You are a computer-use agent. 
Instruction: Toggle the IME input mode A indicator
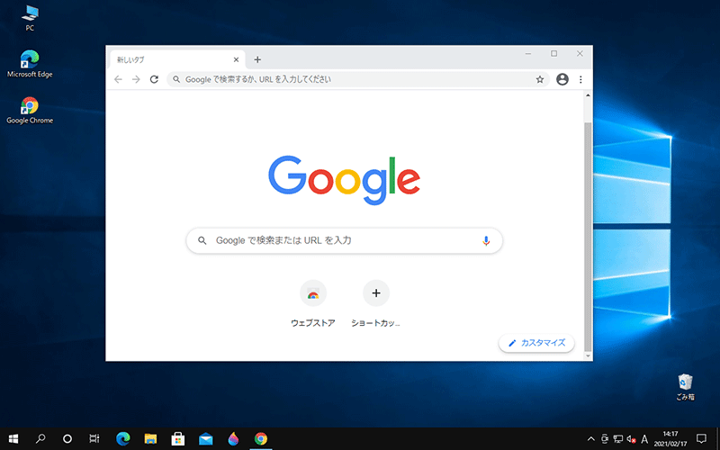[644, 439]
